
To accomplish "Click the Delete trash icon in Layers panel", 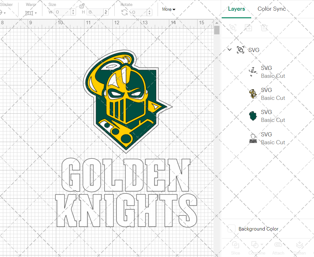I will [x=264, y=28].
